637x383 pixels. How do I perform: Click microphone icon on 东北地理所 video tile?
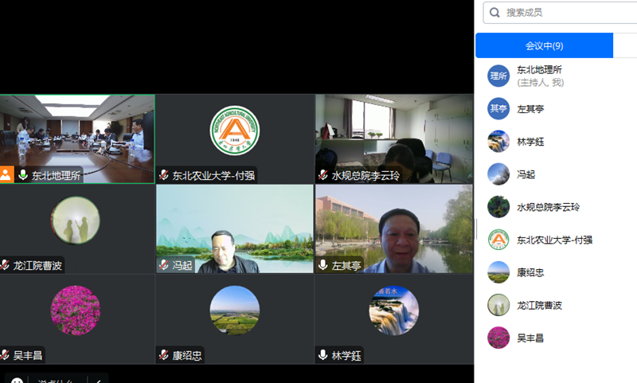click(x=23, y=175)
